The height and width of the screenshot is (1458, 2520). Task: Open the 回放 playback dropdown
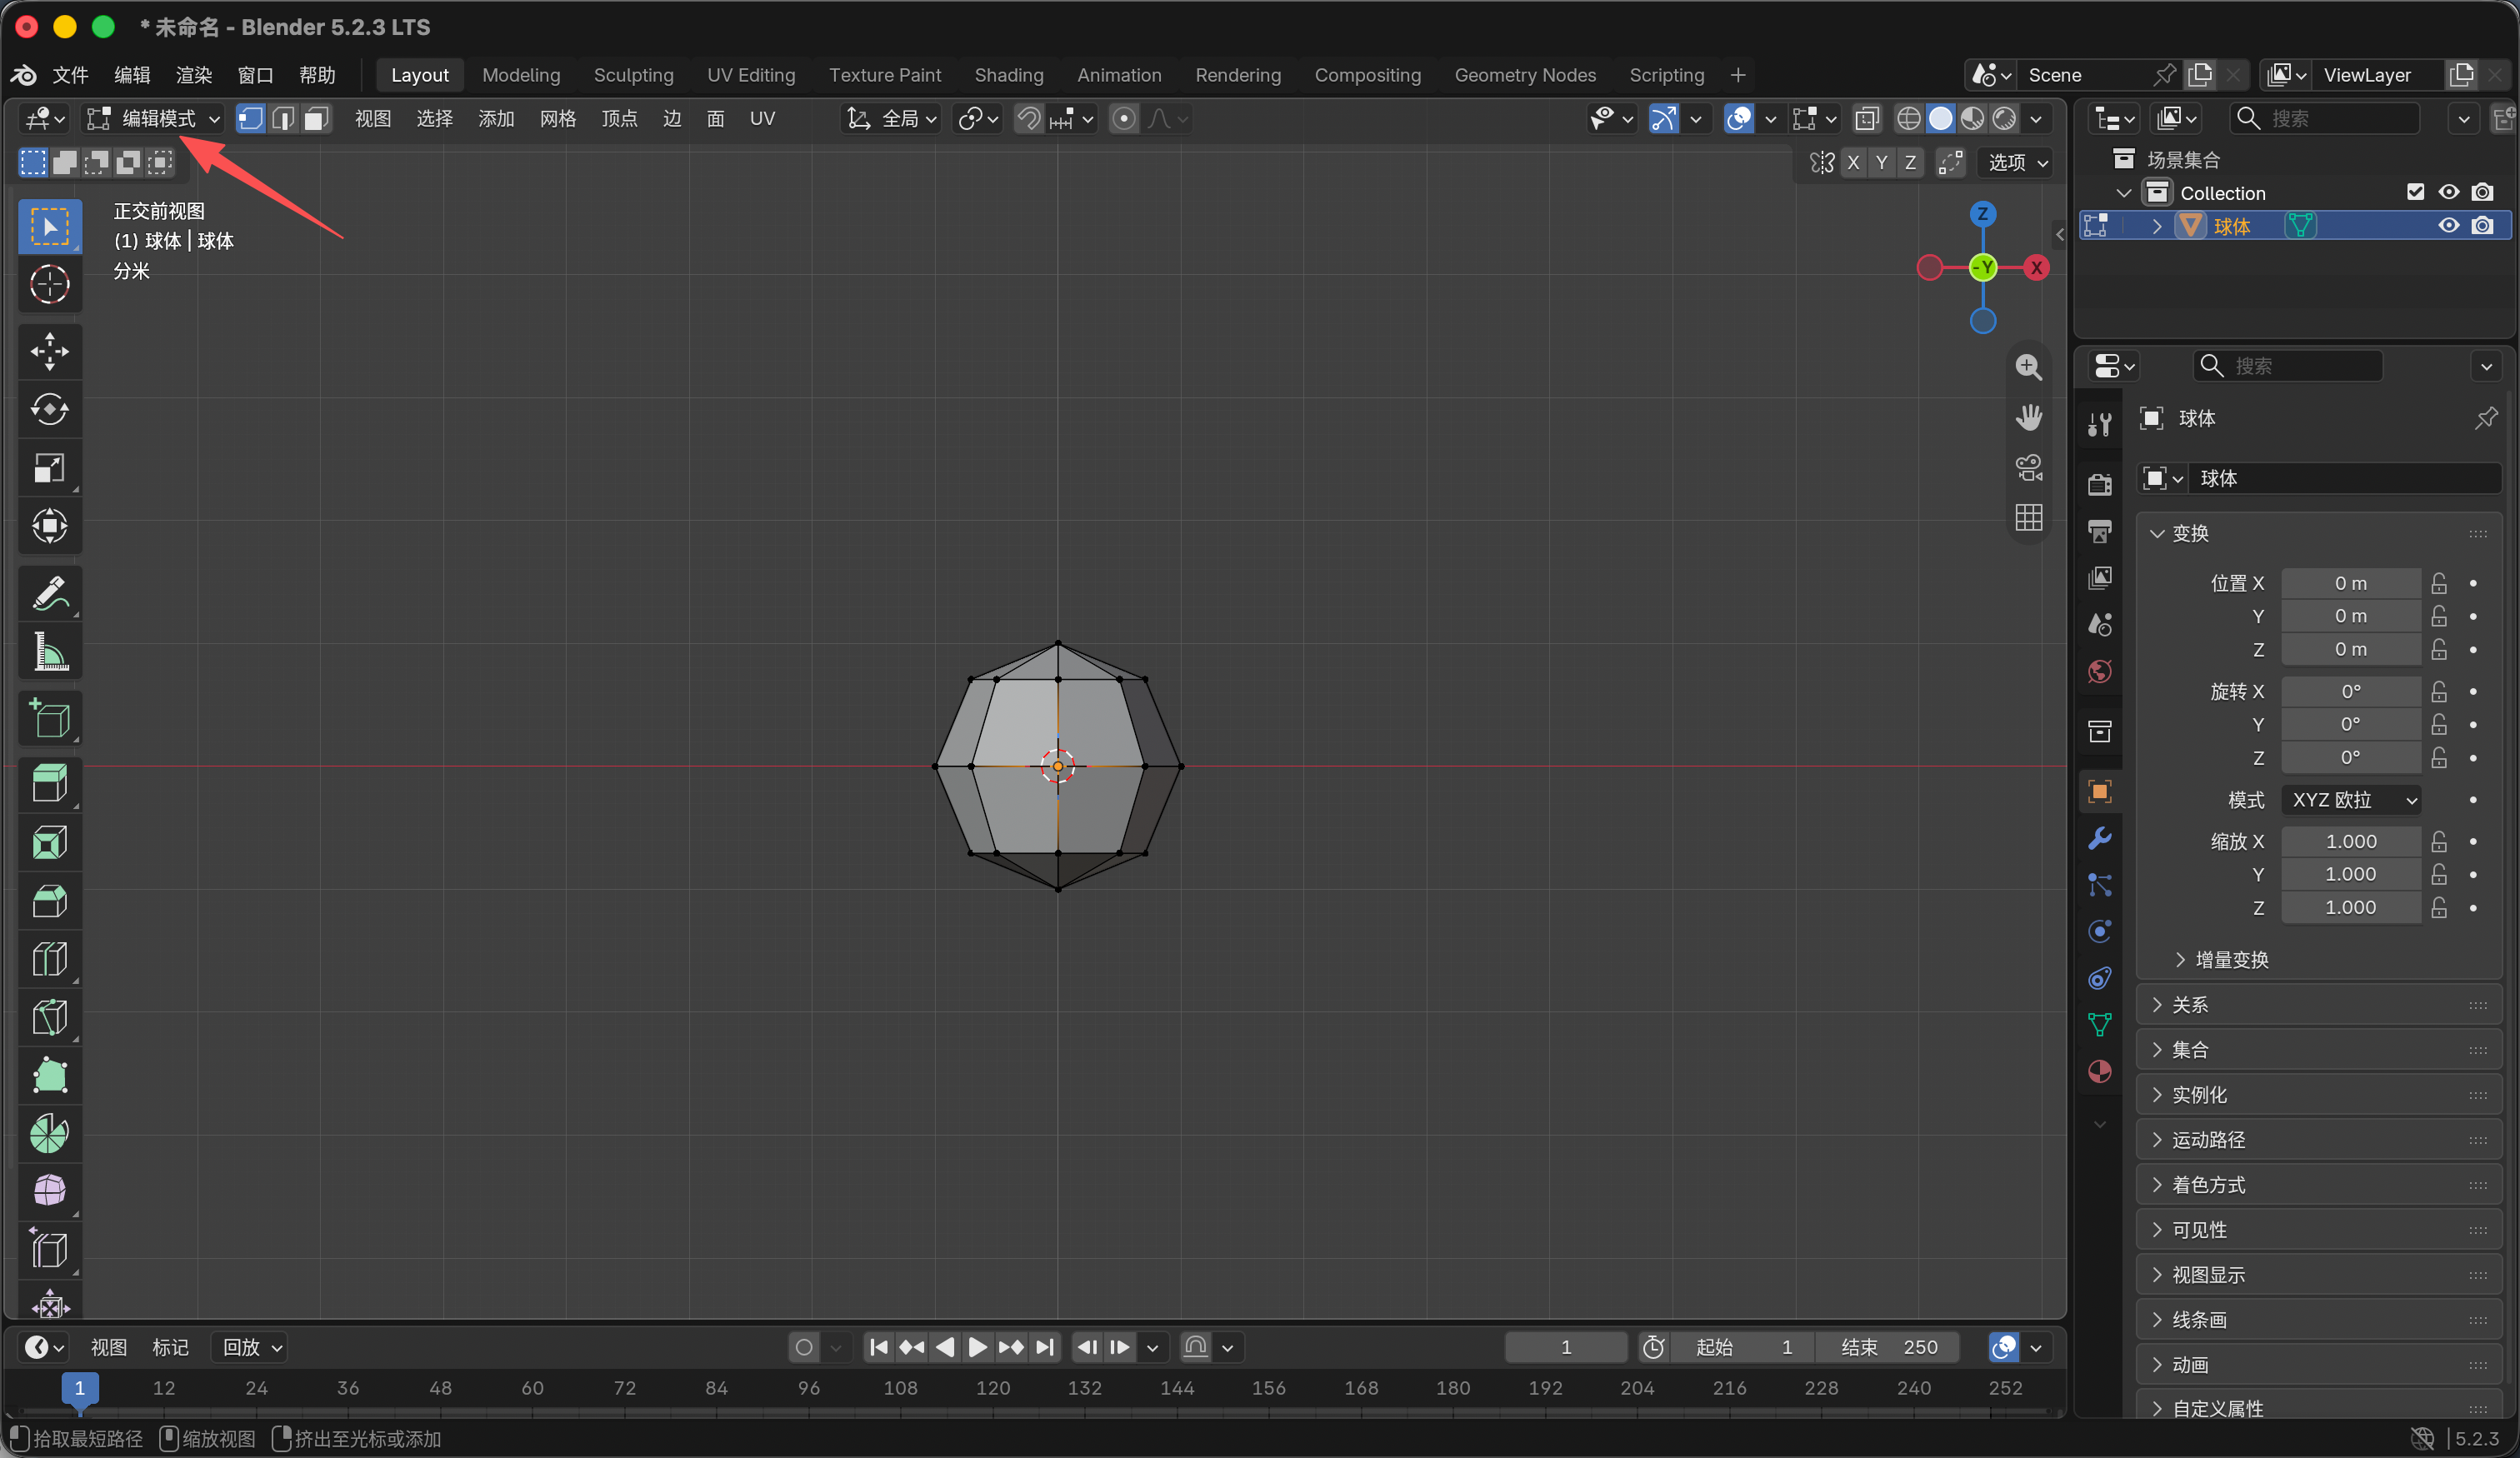click(x=251, y=1347)
